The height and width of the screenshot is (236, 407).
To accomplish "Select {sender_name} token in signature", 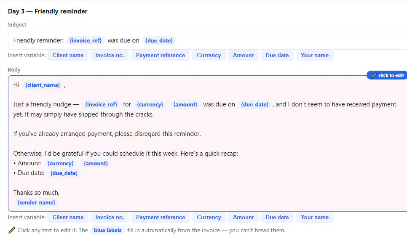I will tap(36, 203).
